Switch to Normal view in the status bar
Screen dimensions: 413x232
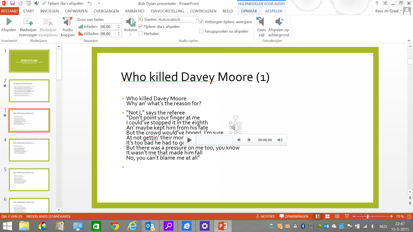(317, 217)
